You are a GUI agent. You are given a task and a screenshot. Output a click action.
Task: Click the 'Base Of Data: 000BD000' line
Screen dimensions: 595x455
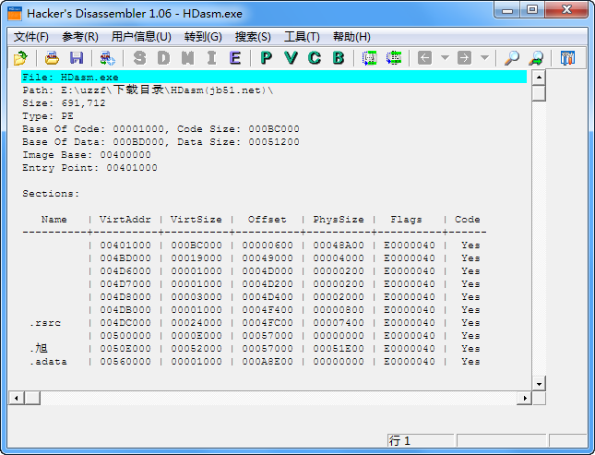(161, 141)
